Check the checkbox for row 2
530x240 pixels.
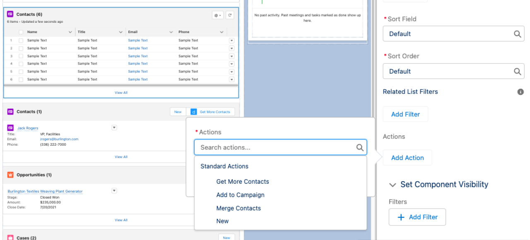tap(21, 48)
